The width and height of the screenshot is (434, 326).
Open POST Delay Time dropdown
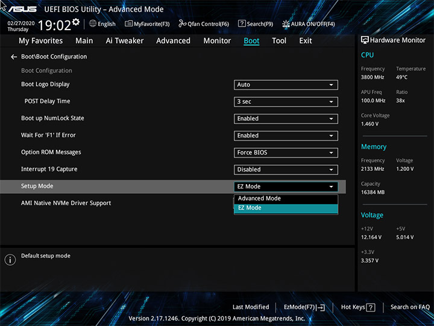pos(286,102)
